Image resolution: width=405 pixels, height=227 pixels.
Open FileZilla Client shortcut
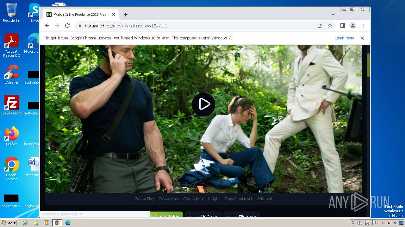click(11, 105)
